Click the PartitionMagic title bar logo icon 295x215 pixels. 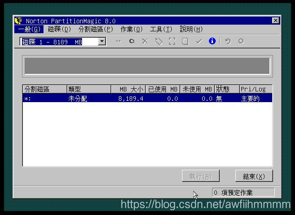click(19, 21)
